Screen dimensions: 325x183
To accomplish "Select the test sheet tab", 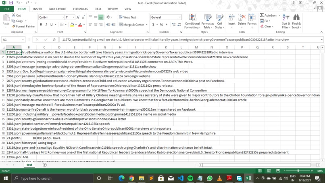I will [x=29, y=165].
